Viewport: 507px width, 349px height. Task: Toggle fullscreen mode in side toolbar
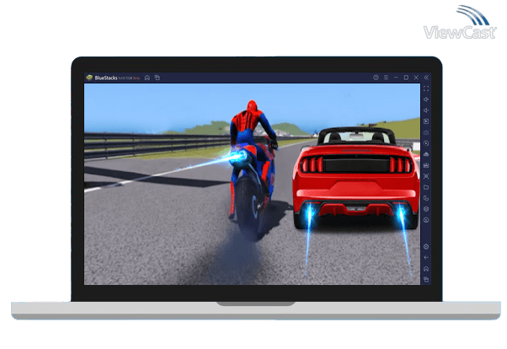coord(426,89)
